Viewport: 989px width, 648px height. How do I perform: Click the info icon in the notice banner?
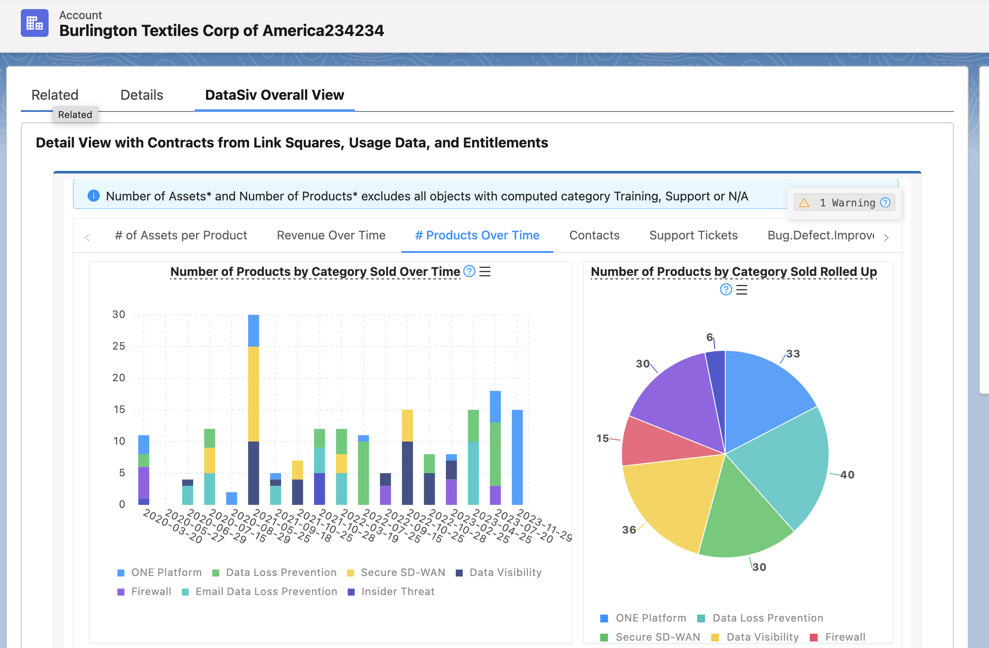(93, 196)
